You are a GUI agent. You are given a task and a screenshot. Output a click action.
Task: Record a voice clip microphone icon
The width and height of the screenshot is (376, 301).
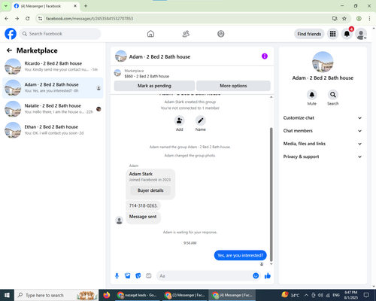point(117,276)
